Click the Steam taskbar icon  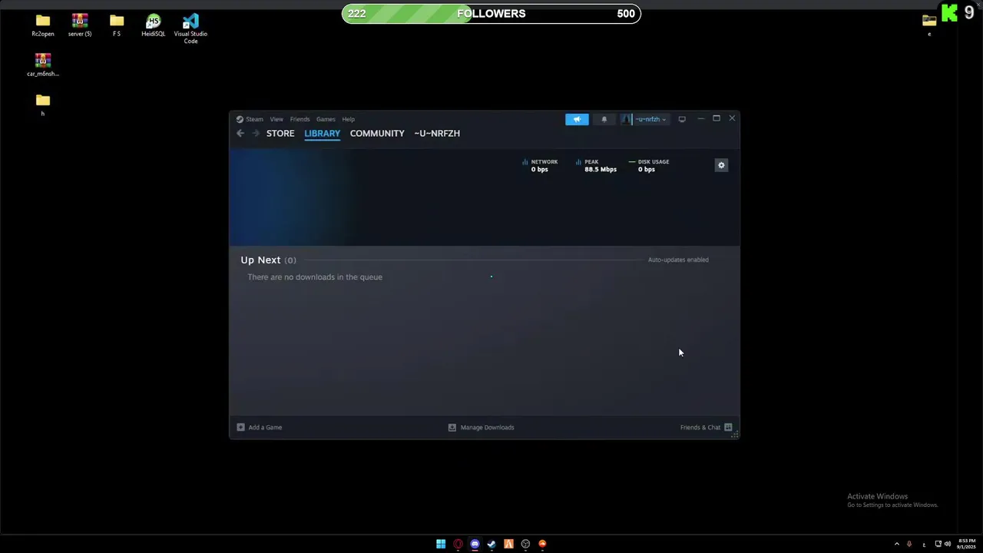point(491,544)
